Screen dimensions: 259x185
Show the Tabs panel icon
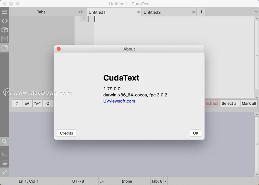(x=5, y=48)
